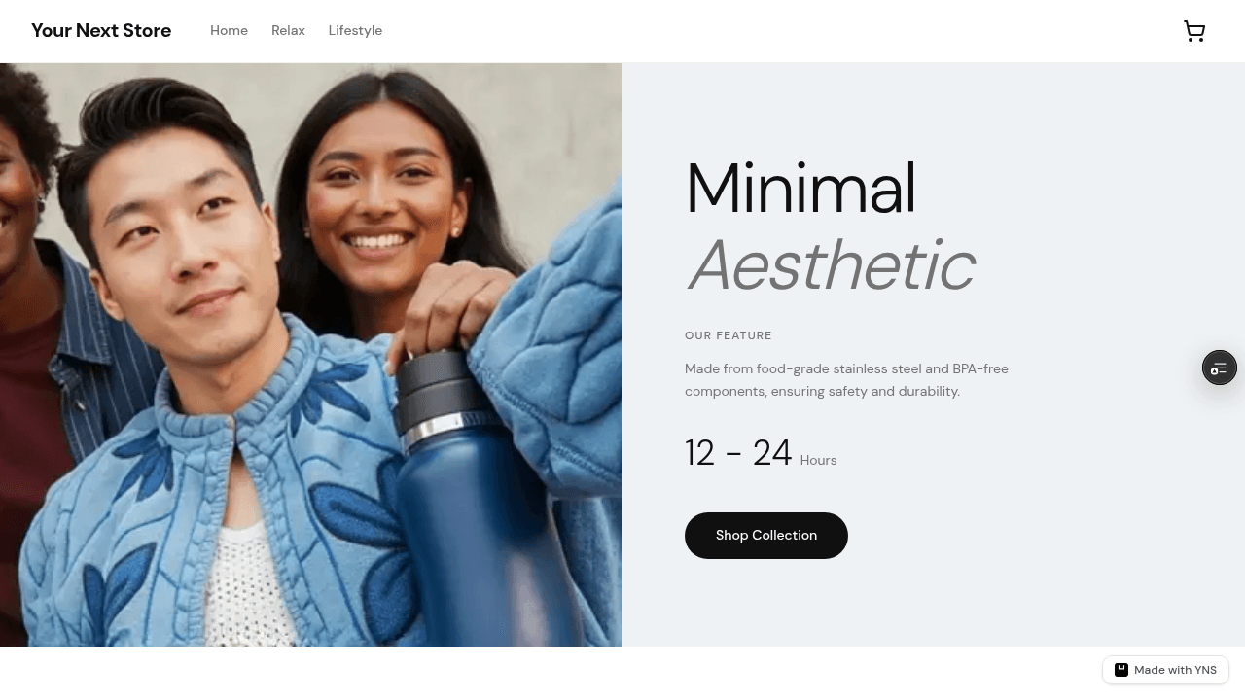Screen dimensions: 1245x700
Task: Click the 12 - 24 number
Action: pos(738,453)
